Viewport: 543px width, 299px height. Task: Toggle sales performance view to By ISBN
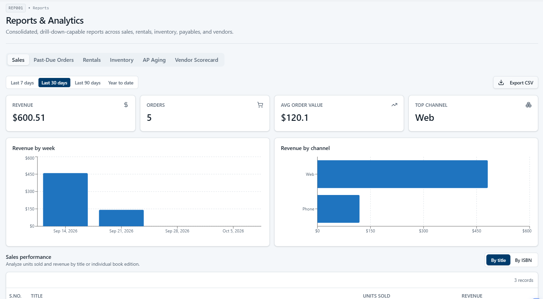click(x=523, y=260)
